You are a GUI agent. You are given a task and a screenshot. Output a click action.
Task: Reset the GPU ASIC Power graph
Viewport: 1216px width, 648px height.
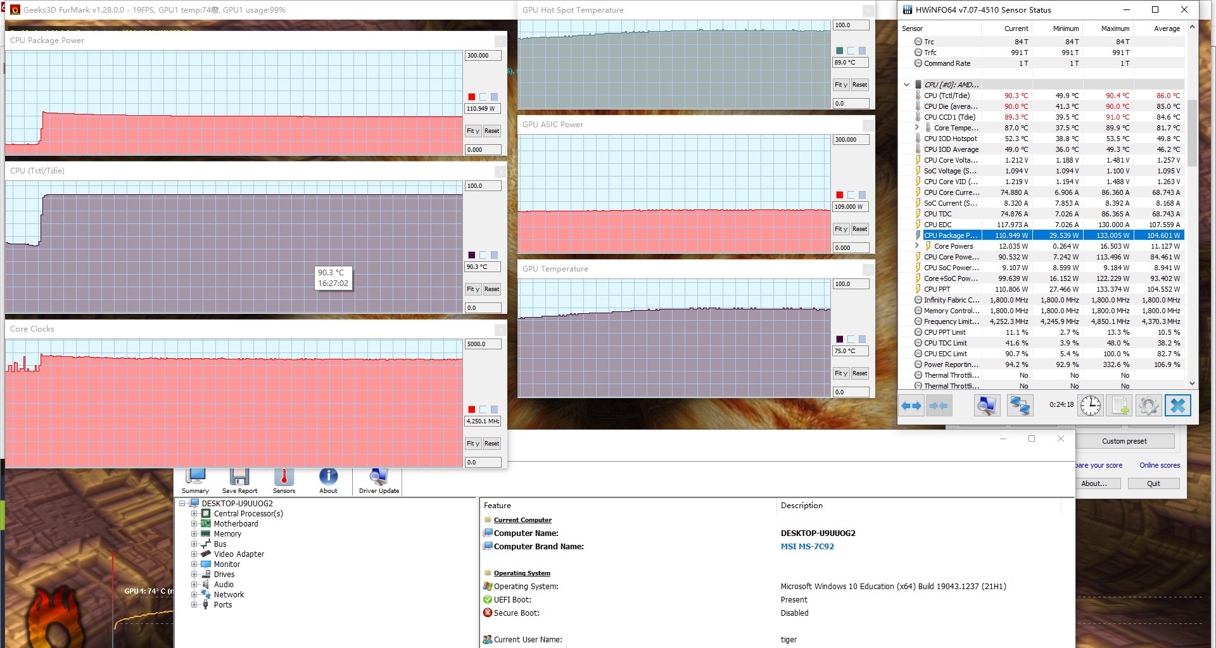860,229
